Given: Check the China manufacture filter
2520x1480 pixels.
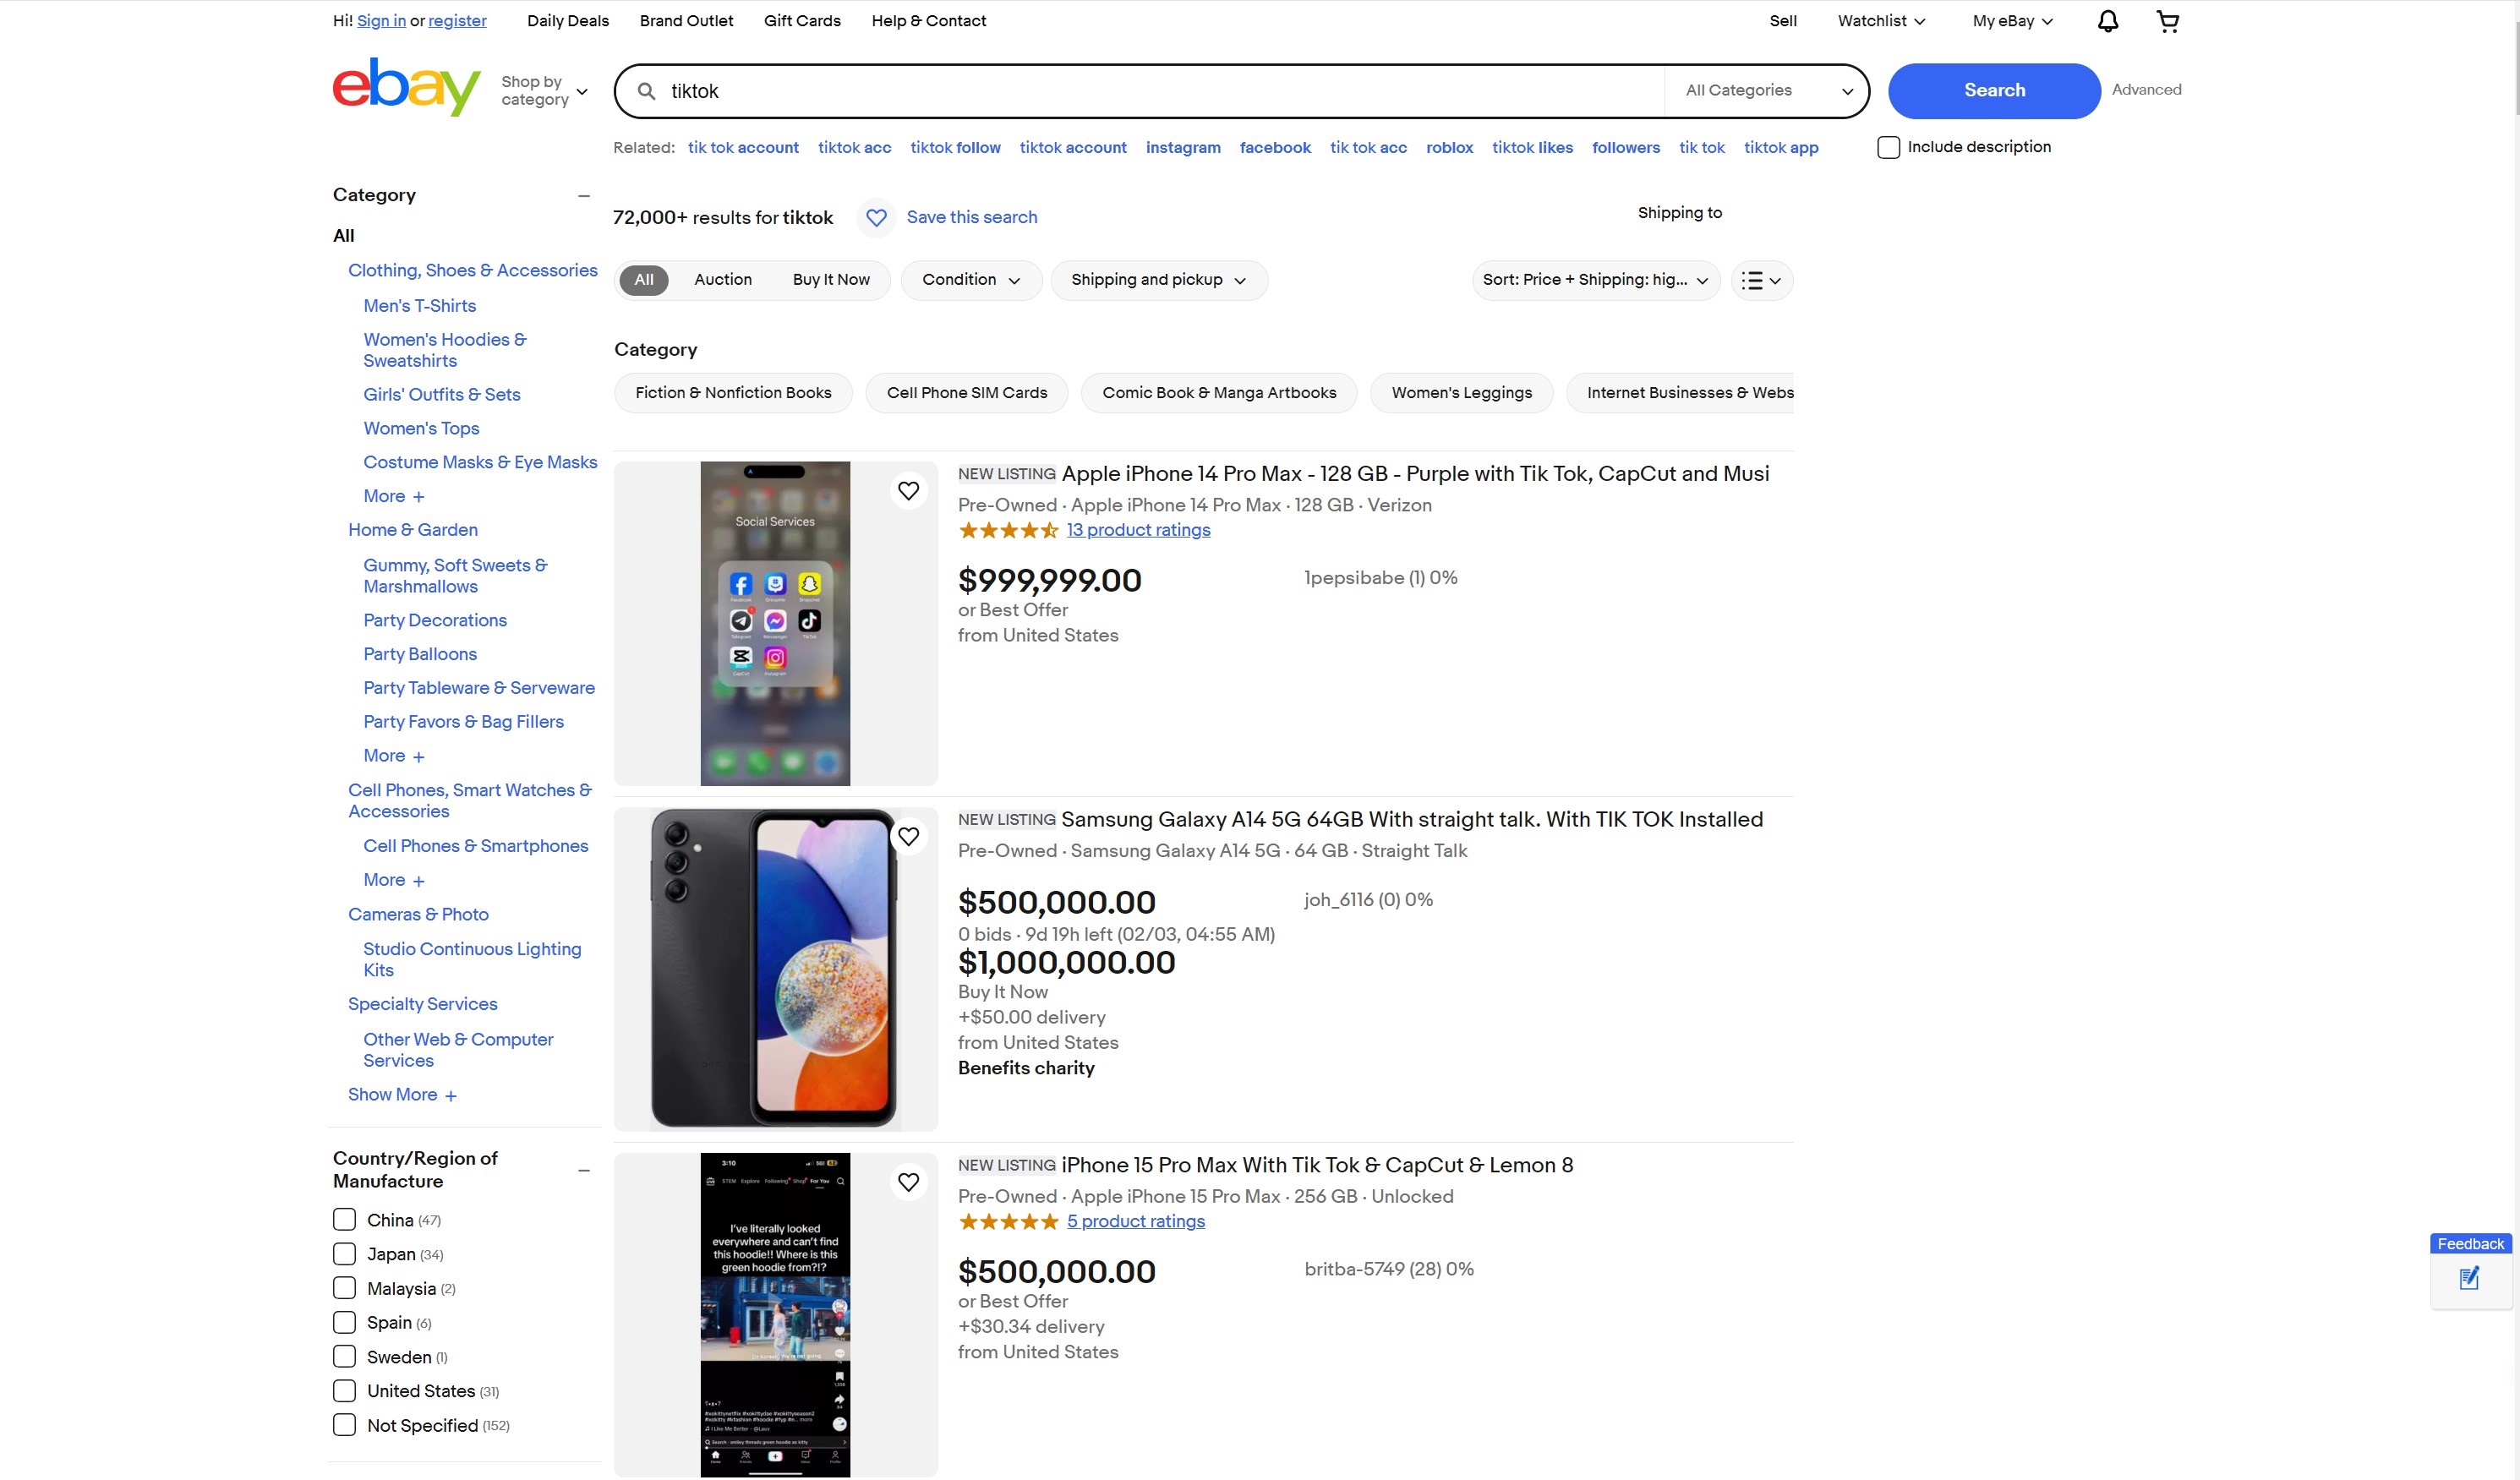Looking at the screenshot, I should pyautogui.click(x=344, y=1220).
